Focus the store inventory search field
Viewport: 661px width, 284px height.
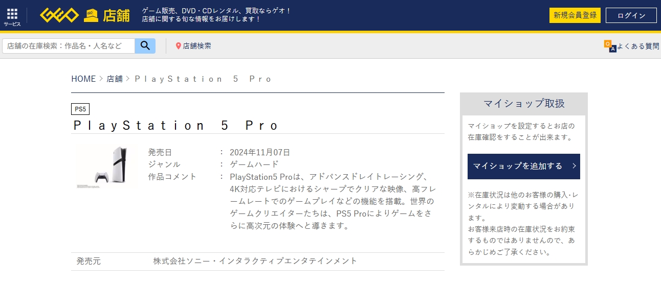[69, 46]
